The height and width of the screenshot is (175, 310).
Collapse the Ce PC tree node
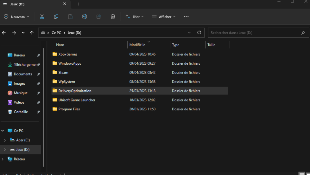pyautogui.click(x=3, y=131)
